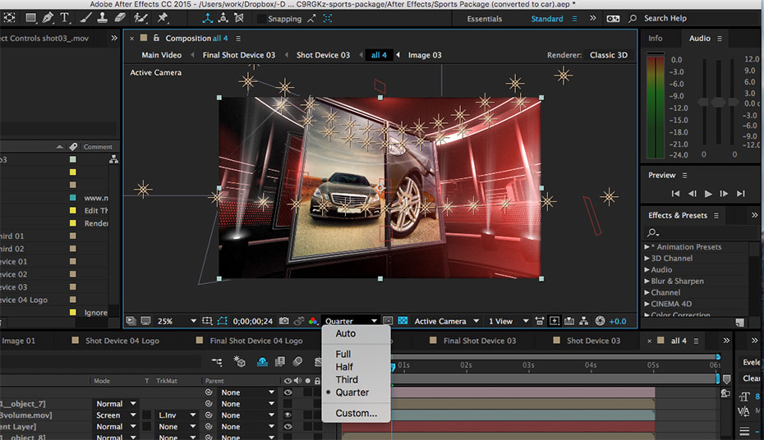Open the Active Camera view dropdown
The image size is (764, 440).
[445, 321]
